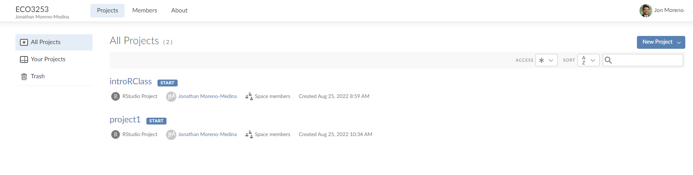This screenshot has height=175, width=693.
Task: Open the Sort A-Z dropdown
Action: tap(588, 60)
